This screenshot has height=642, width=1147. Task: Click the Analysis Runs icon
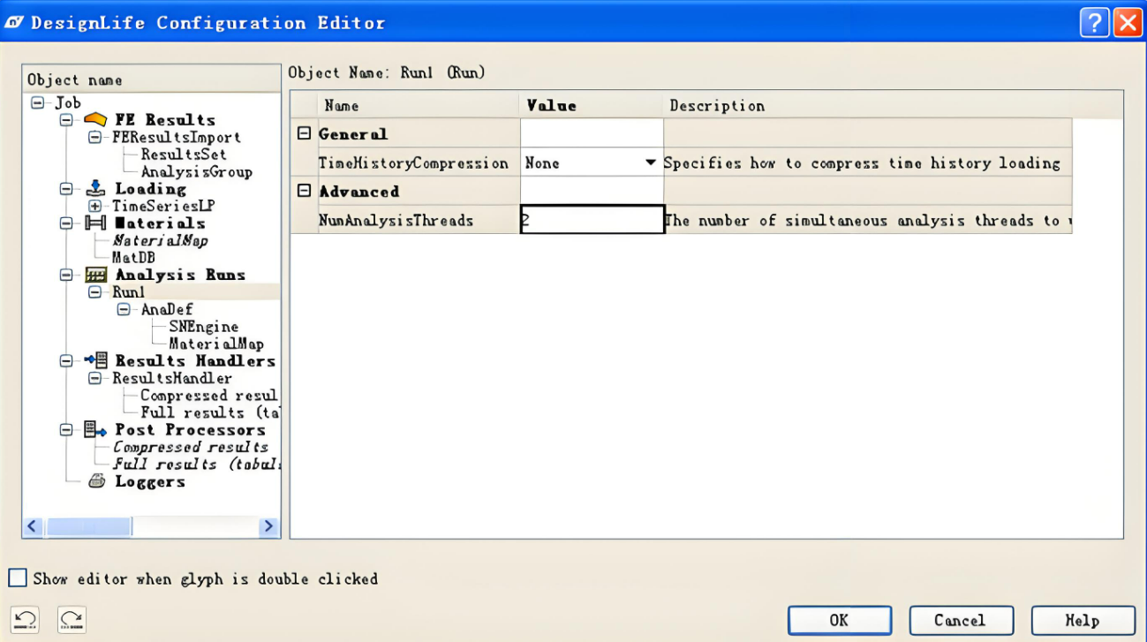[95, 275]
